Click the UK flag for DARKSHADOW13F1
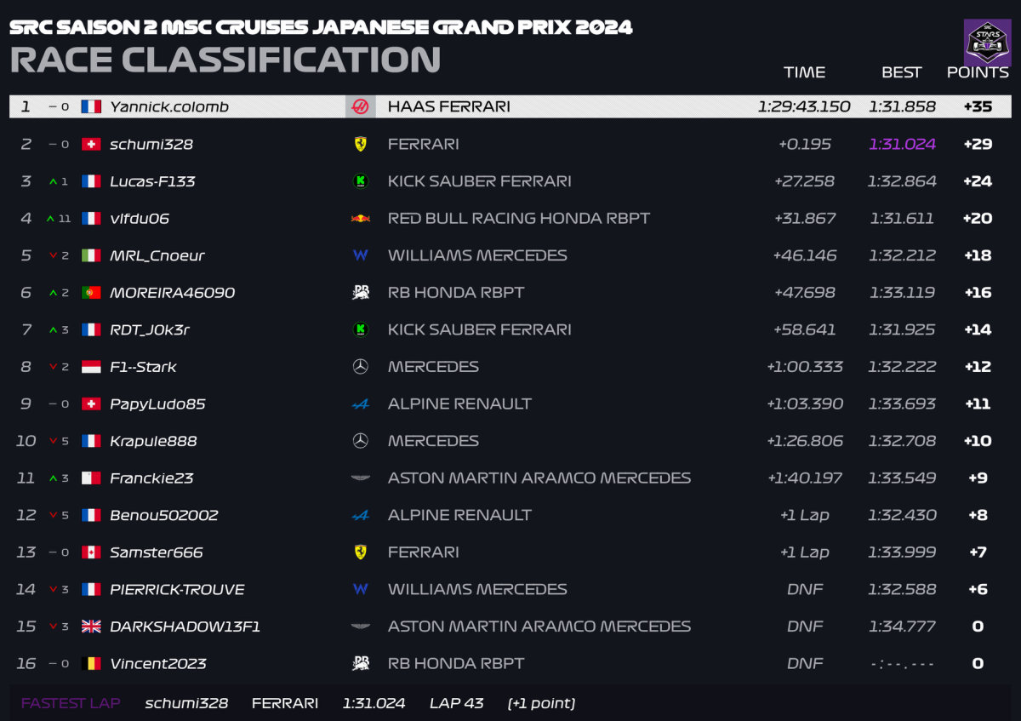The width and height of the screenshot is (1021, 721). 91,627
